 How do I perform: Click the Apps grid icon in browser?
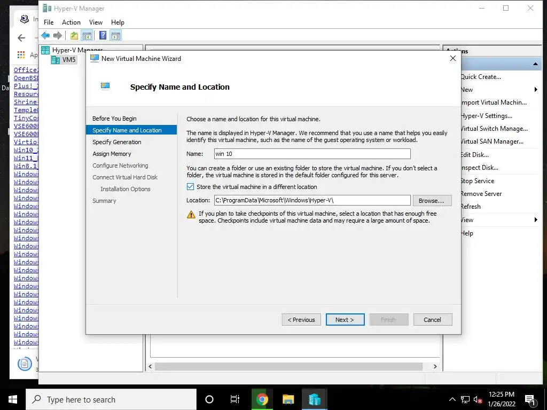[x=21, y=55]
